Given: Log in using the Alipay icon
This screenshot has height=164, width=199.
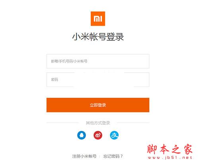Looking at the screenshot, I should (x=114, y=135).
